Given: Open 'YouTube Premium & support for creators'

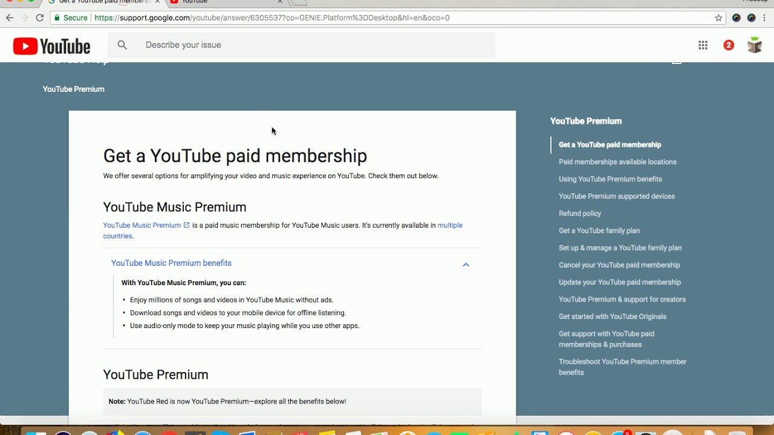Looking at the screenshot, I should 622,300.
